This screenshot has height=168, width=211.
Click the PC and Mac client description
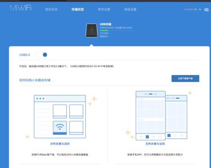[60, 155]
